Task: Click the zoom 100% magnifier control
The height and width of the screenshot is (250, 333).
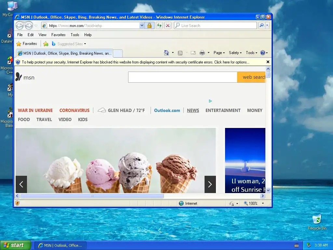Action: [251, 203]
